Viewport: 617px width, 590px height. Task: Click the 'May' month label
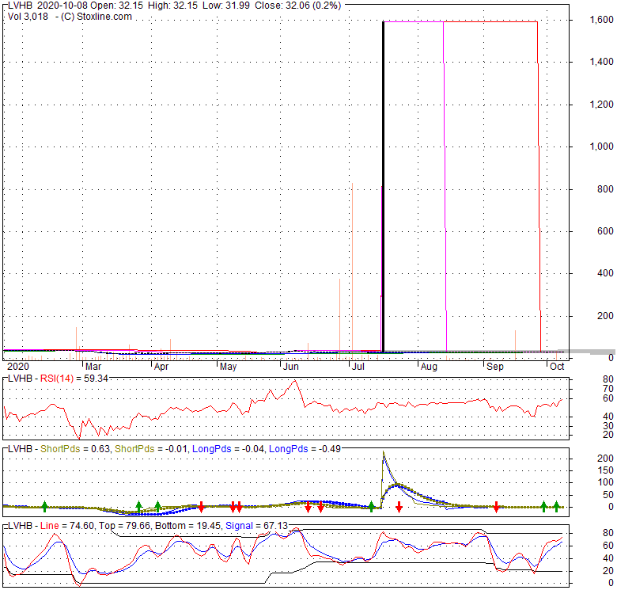pos(229,367)
